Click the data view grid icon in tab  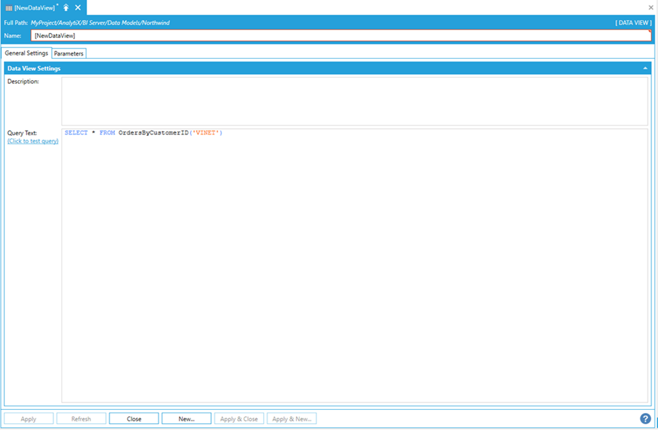point(9,8)
